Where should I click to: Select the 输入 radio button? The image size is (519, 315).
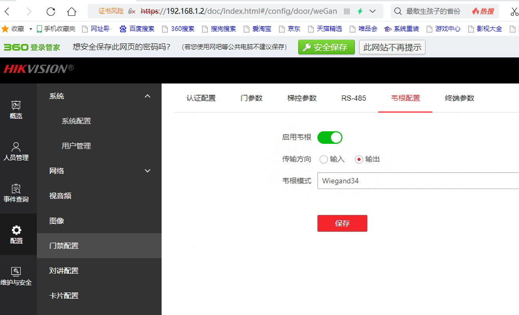[324, 159]
